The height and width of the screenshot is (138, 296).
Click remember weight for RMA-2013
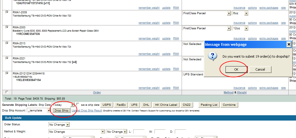tap(149, 54)
